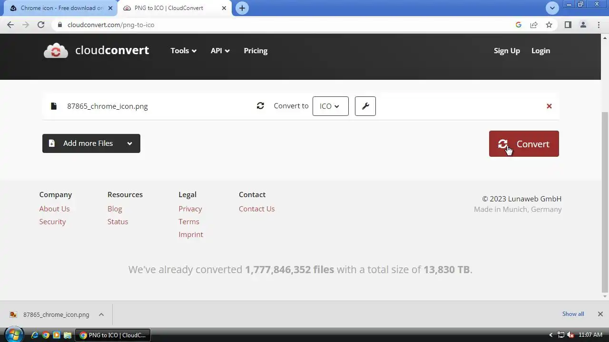Image resolution: width=609 pixels, height=342 pixels.
Task: Remove the 87865_chrome_icon.png file with the red X
Action: tap(549, 106)
